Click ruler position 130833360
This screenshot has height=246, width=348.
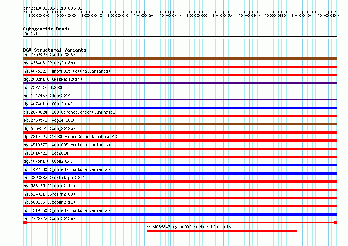point(144,16)
